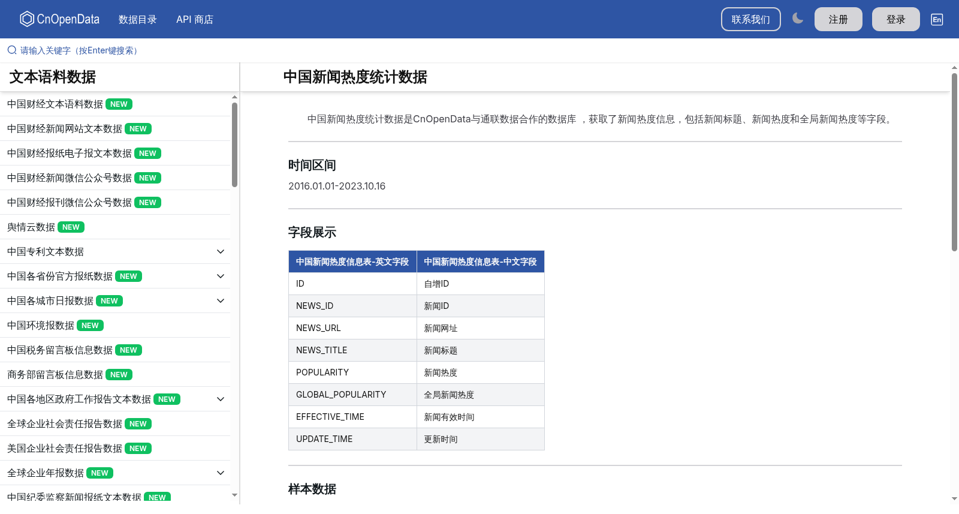Expand the 中国各地区政府工作报告文本数据 chevron

click(221, 399)
